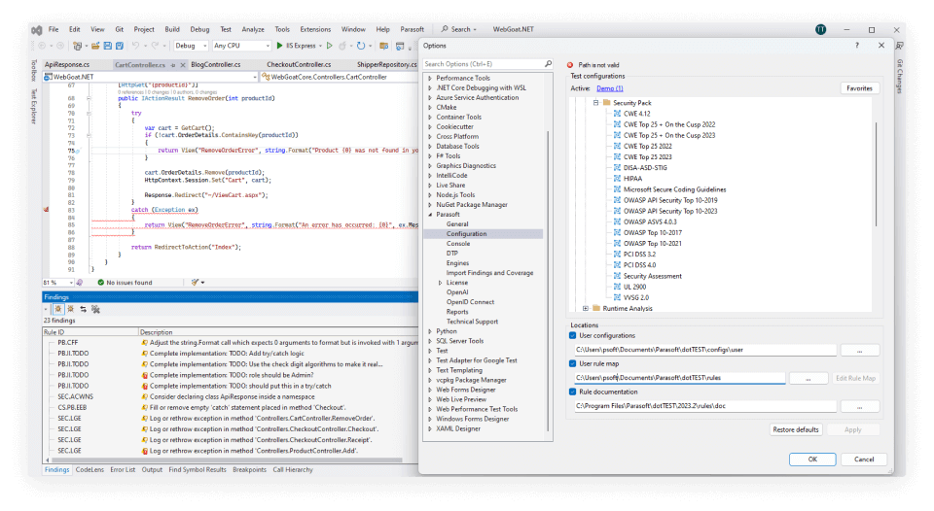
Task: Toggle the User rule map checkbox
Action: [x=572, y=363]
